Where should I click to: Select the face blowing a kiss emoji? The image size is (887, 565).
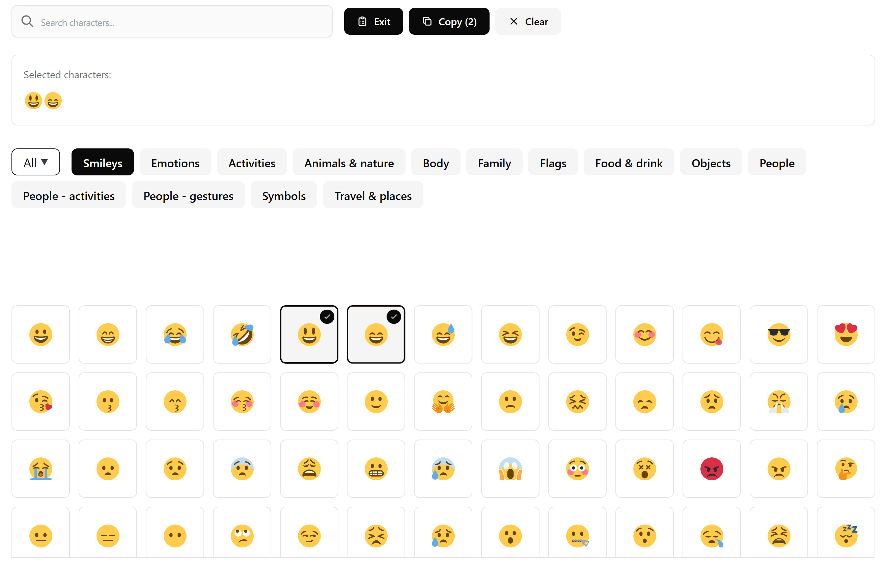(x=40, y=401)
